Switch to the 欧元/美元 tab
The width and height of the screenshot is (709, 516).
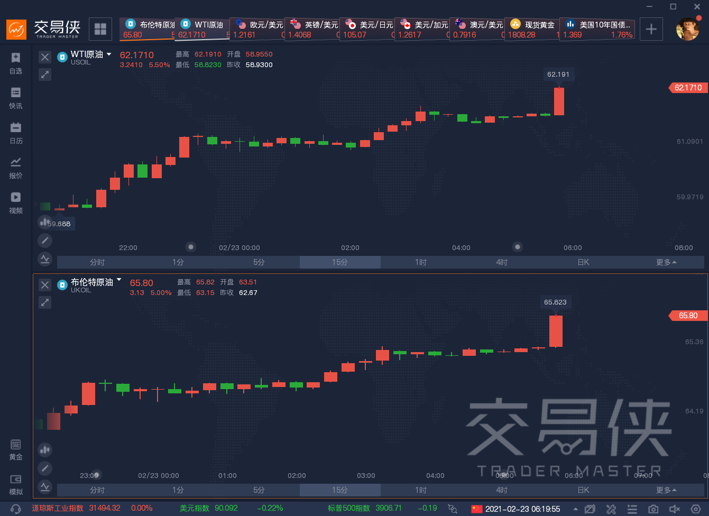point(257,29)
